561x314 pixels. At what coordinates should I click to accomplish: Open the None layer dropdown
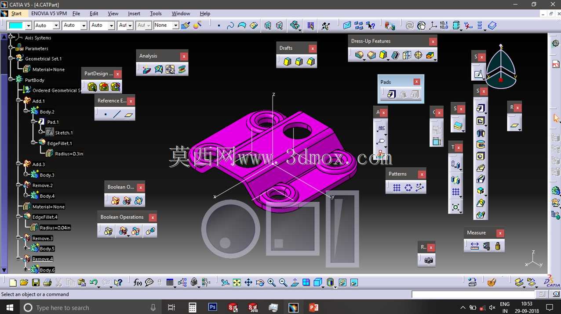(x=175, y=25)
